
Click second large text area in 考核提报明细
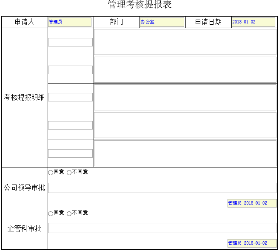click(185, 70)
